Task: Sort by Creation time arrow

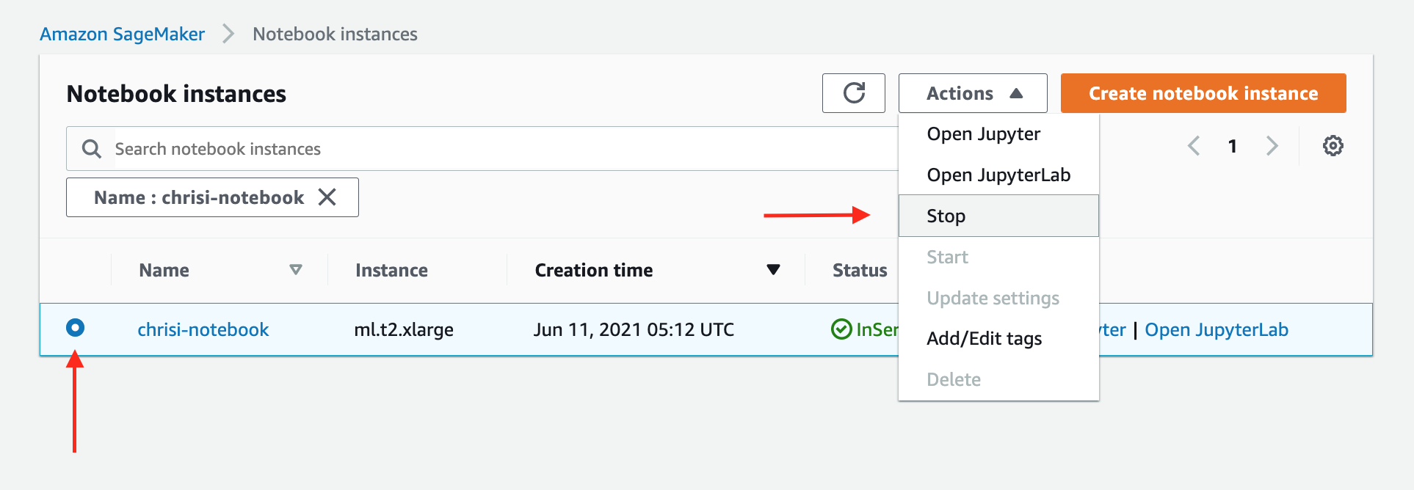Action: click(773, 270)
